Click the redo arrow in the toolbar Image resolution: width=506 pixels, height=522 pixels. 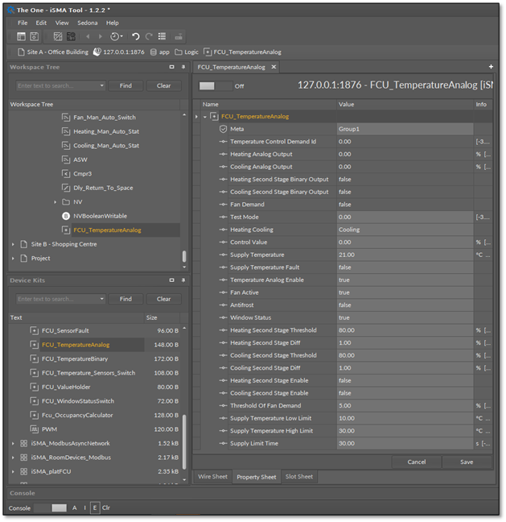[x=149, y=36]
